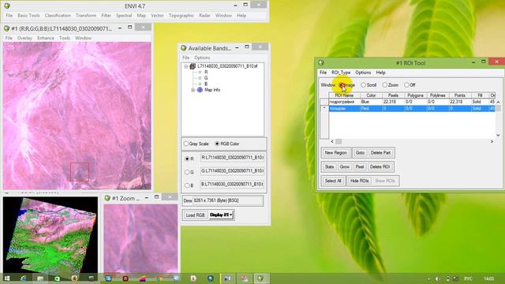Click the ROI table scroll-down arrow
505x284 pixels.
[498, 135]
